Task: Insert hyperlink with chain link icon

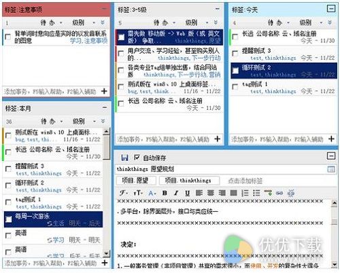Action: (279, 193)
